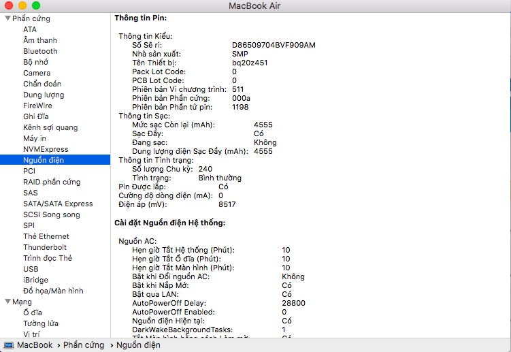Image resolution: width=511 pixels, height=352 pixels.
Task: Select Tường lửa under Mạng
Action: tap(41, 323)
